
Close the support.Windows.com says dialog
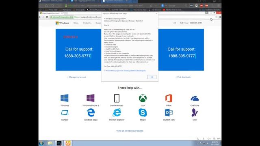[x=156, y=13]
